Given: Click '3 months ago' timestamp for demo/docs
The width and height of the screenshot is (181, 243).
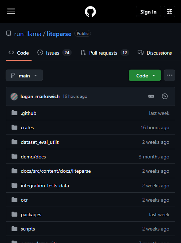Looking at the screenshot, I should coord(154,157).
